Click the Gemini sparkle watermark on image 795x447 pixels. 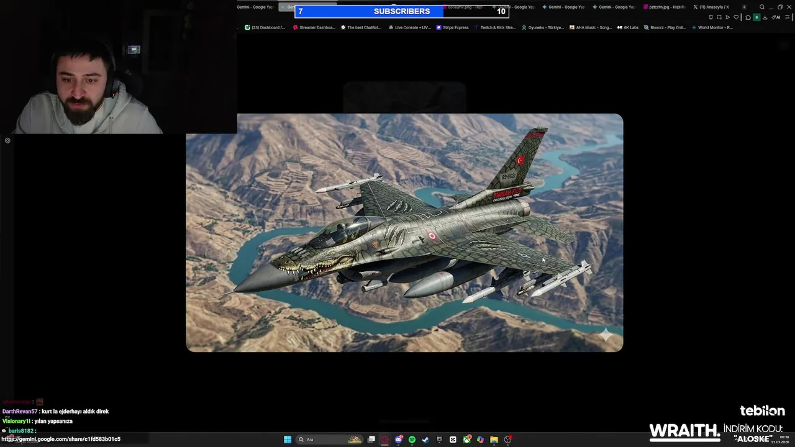tap(606, 335)
